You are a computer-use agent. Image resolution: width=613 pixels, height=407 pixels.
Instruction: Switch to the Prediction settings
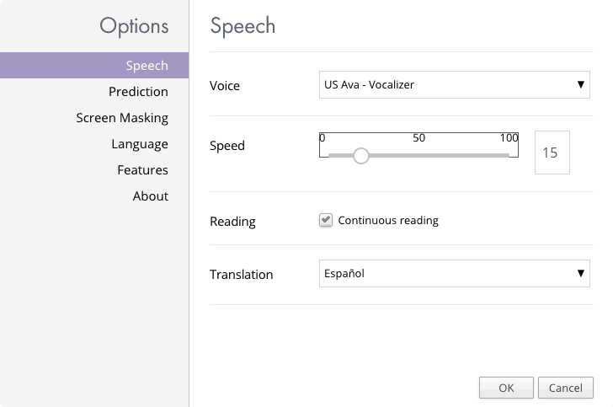138,92
